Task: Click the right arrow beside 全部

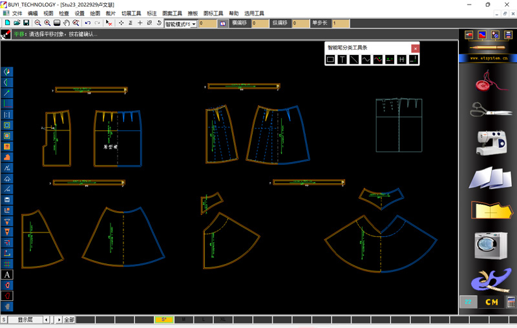Action: point(59,320)
